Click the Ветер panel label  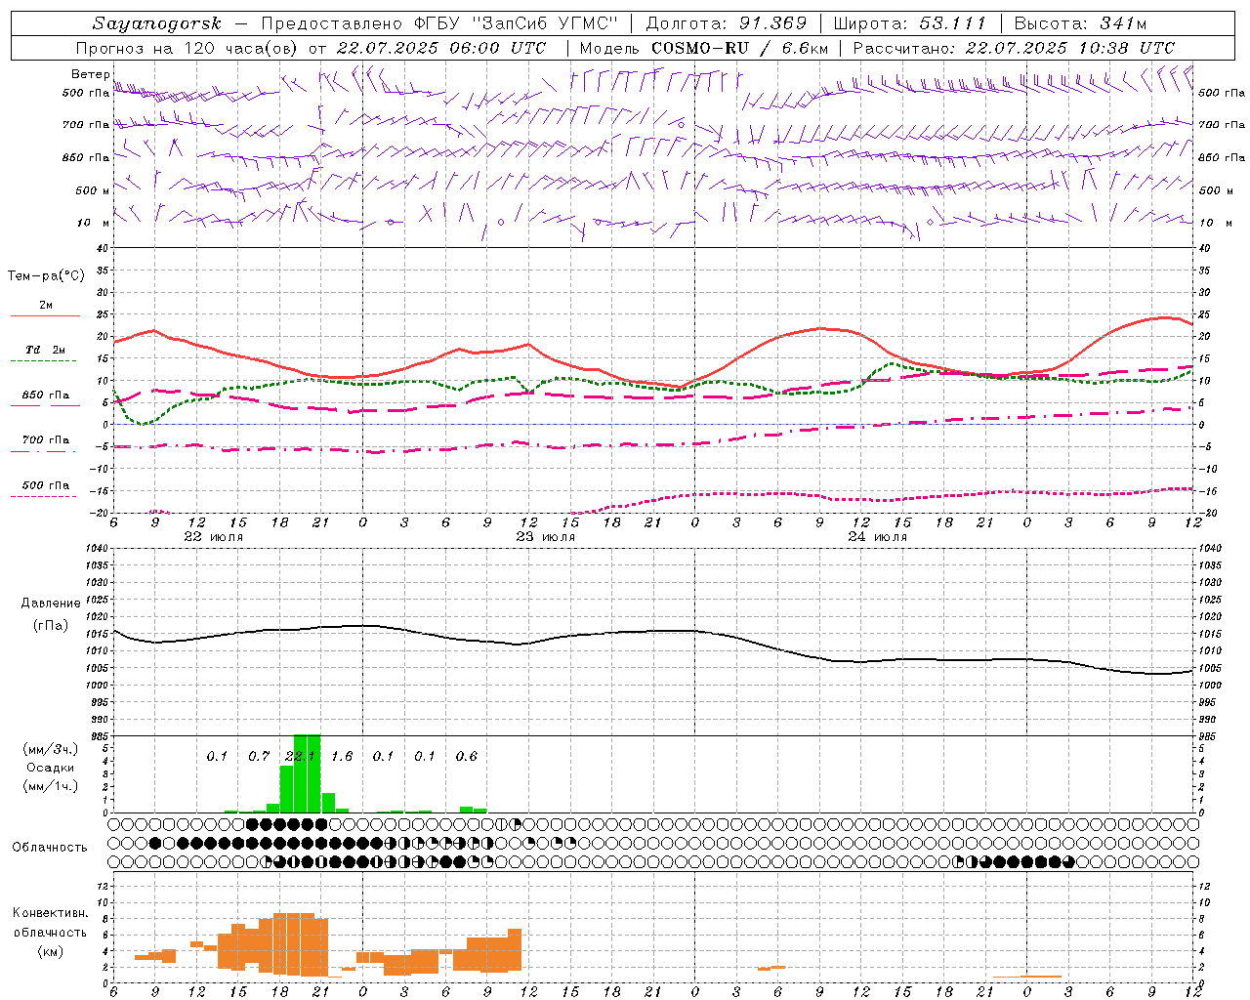pyautogui.click(x=90, y=74)
